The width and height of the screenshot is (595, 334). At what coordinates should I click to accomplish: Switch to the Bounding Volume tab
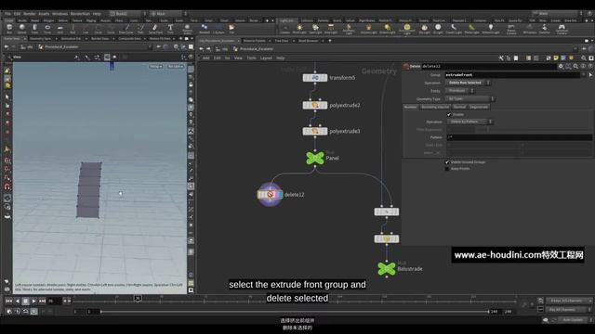(435, 108)
